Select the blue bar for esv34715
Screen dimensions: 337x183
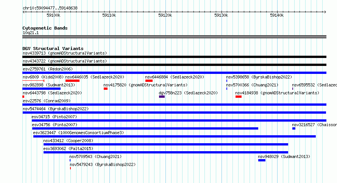coord(179,120)
